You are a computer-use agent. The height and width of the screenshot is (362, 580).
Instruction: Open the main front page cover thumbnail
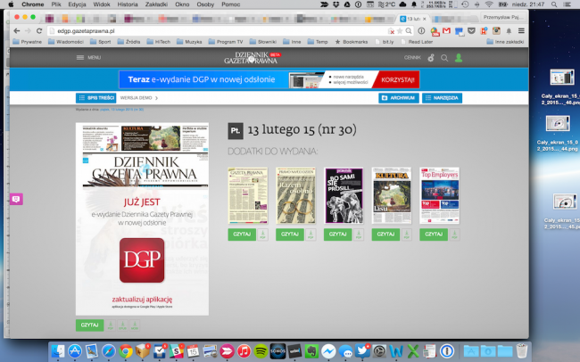(142, 219)
